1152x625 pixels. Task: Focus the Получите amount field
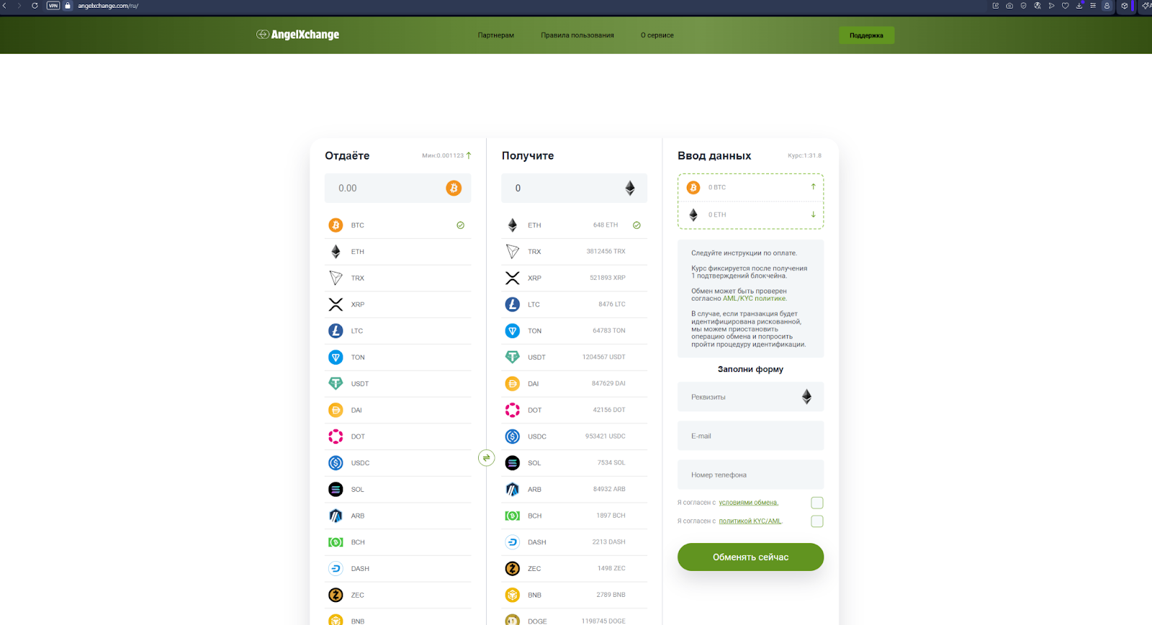tap(574, 188)
